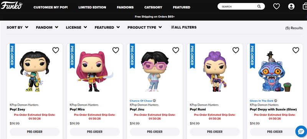Expand the Sort By dropdown
This screenshot has width=307, height=139.
click(x=17, y=27)
